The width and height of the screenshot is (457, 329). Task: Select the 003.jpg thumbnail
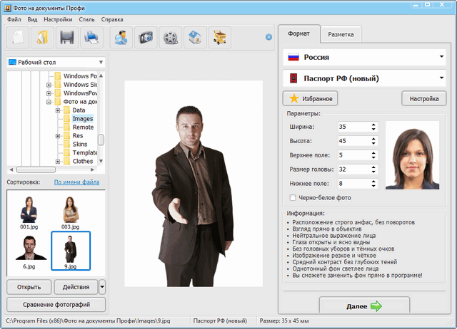pyautogui.click(x=70, y=212)
